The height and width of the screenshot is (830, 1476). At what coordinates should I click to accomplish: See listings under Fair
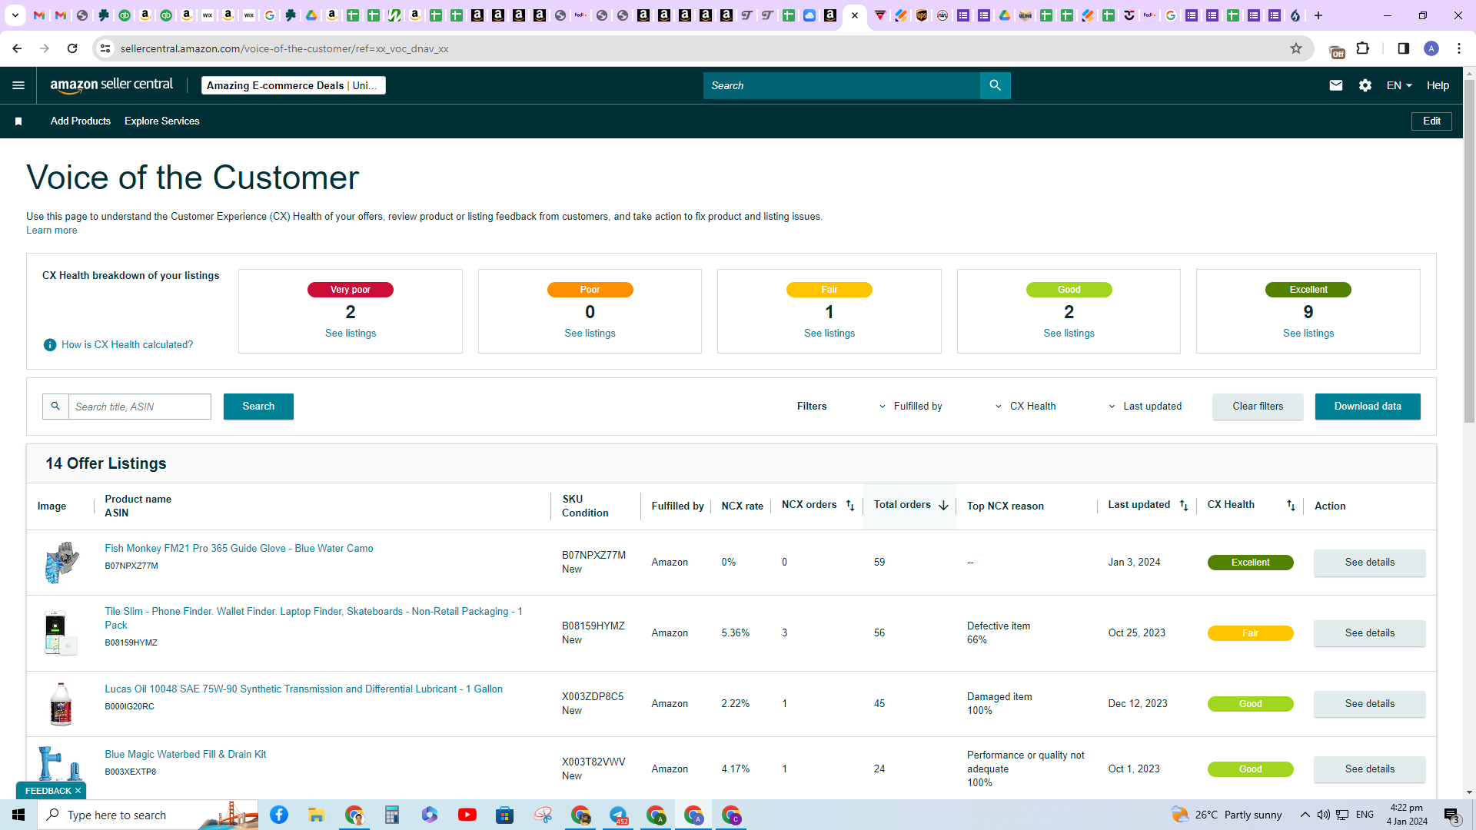click(829, 334)
